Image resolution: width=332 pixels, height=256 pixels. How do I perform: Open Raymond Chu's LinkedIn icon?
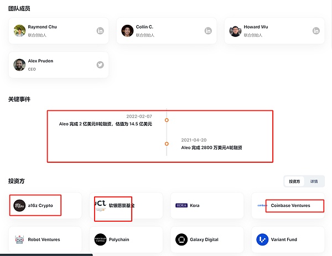[x=100, y=31]
